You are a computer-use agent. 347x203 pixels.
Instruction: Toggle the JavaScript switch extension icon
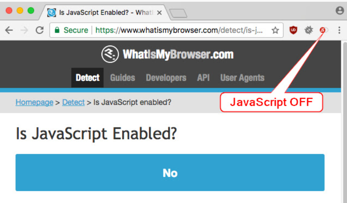(x=324, y=30)
